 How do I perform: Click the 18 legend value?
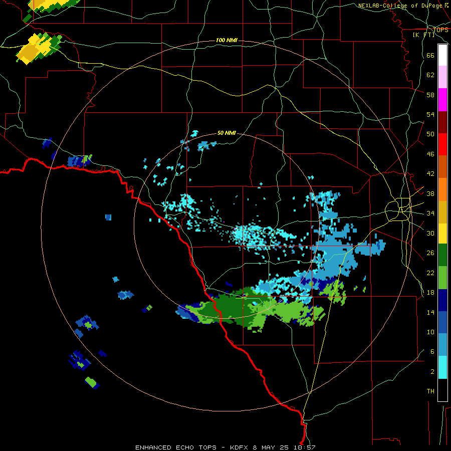coord(430,293)
